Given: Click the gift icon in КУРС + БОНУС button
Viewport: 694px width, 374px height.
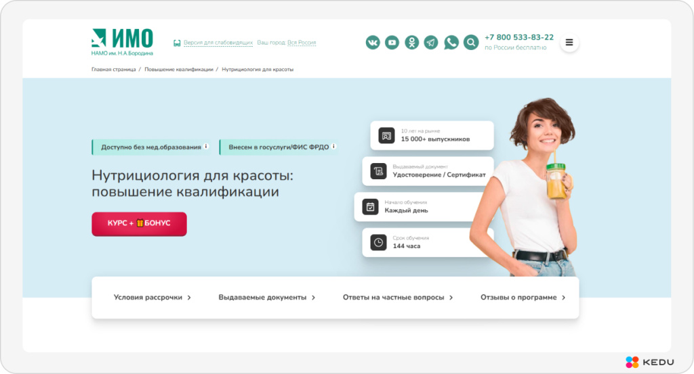Looking at the screenshot, I should tap(140, 223).
